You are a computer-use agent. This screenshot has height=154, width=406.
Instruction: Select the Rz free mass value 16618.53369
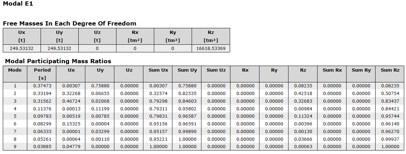pyautogui.click(x=211, y=48)
